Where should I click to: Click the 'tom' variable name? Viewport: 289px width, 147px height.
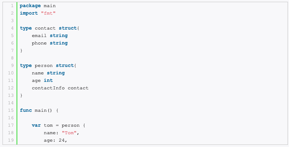(48, 125)
